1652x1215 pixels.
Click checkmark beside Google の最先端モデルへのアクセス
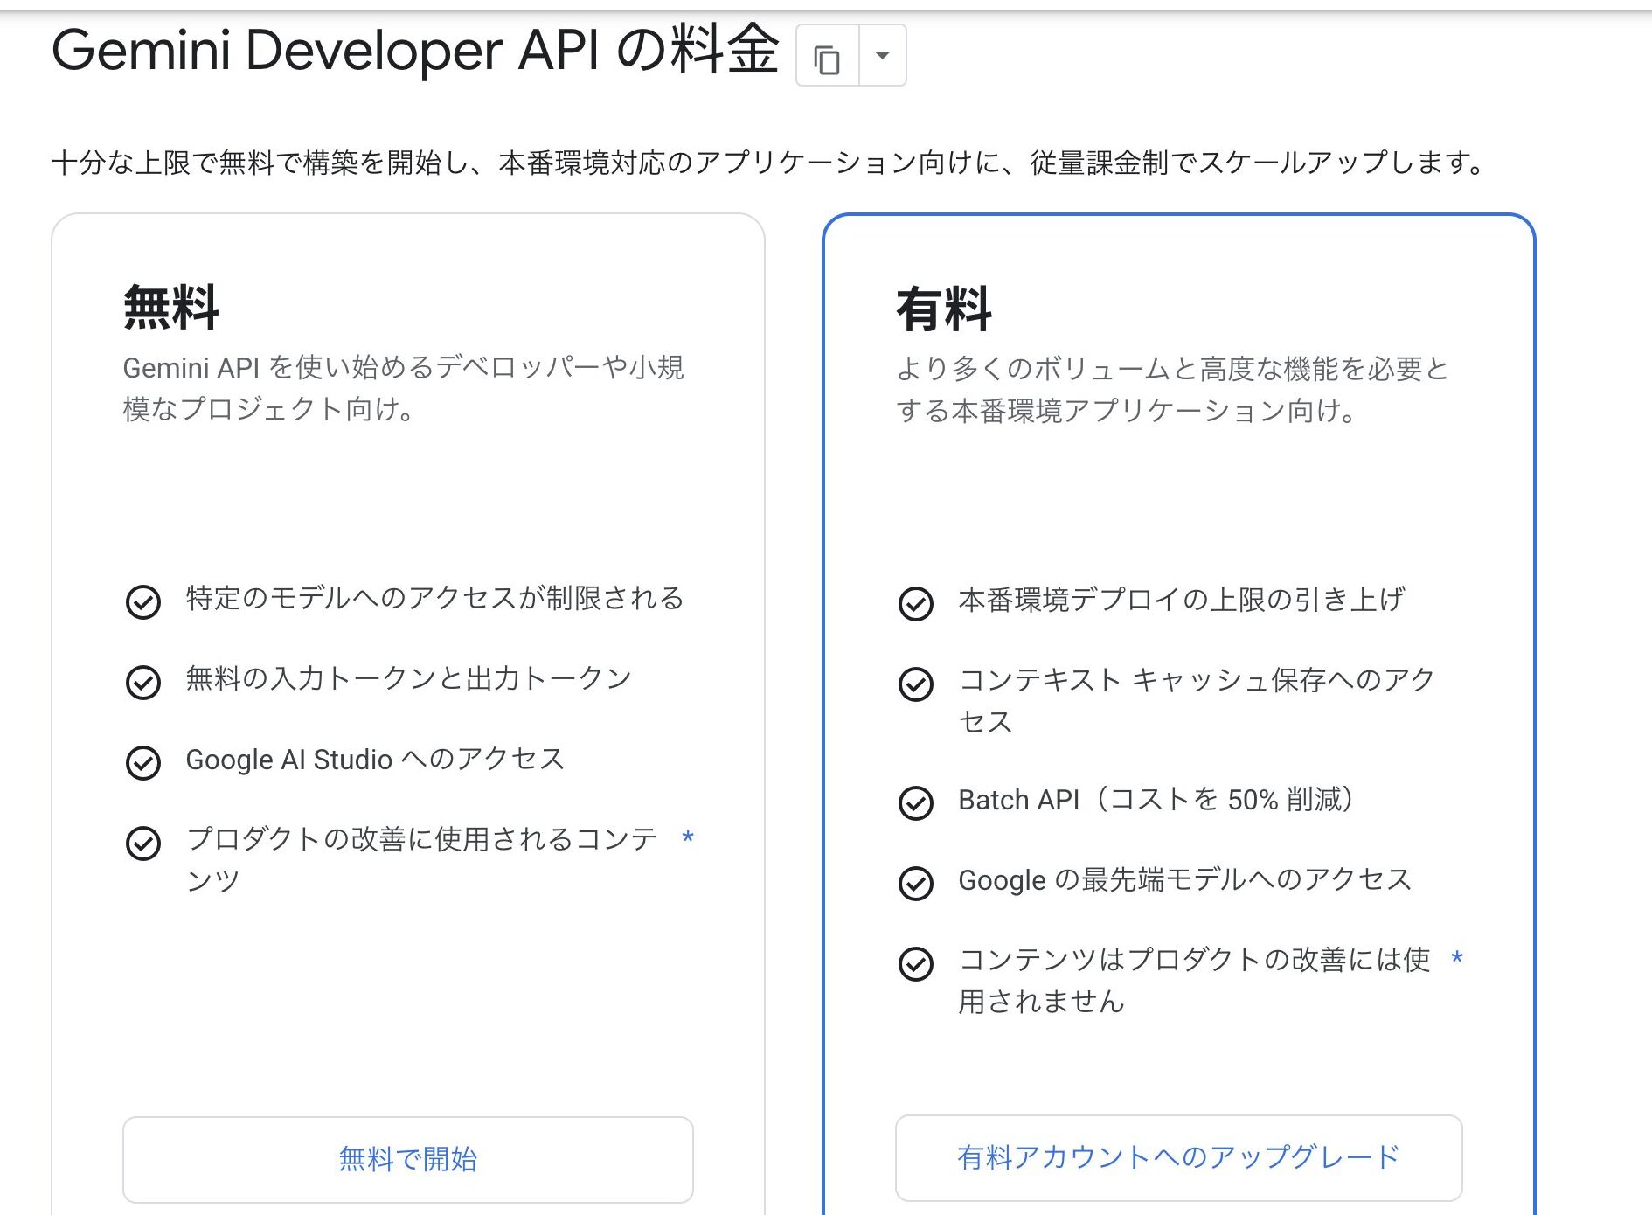point(916,884)
